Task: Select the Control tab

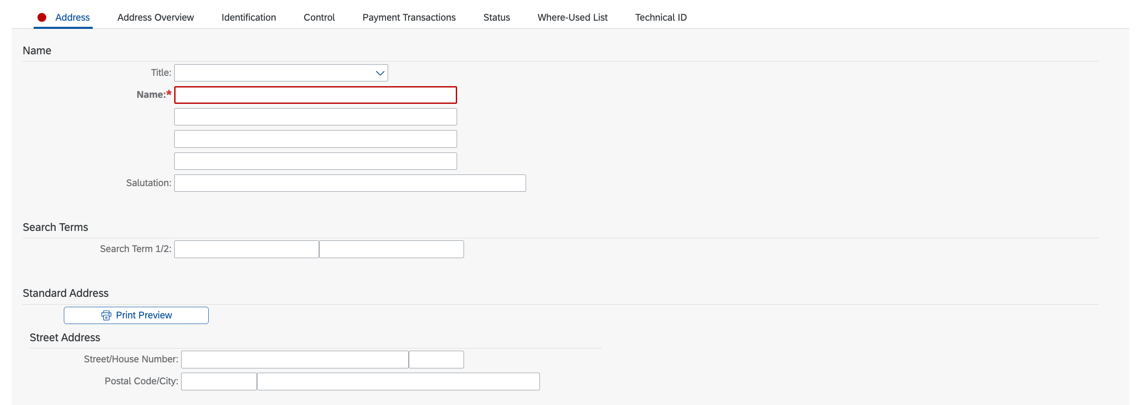Action: tap(319, 17)
